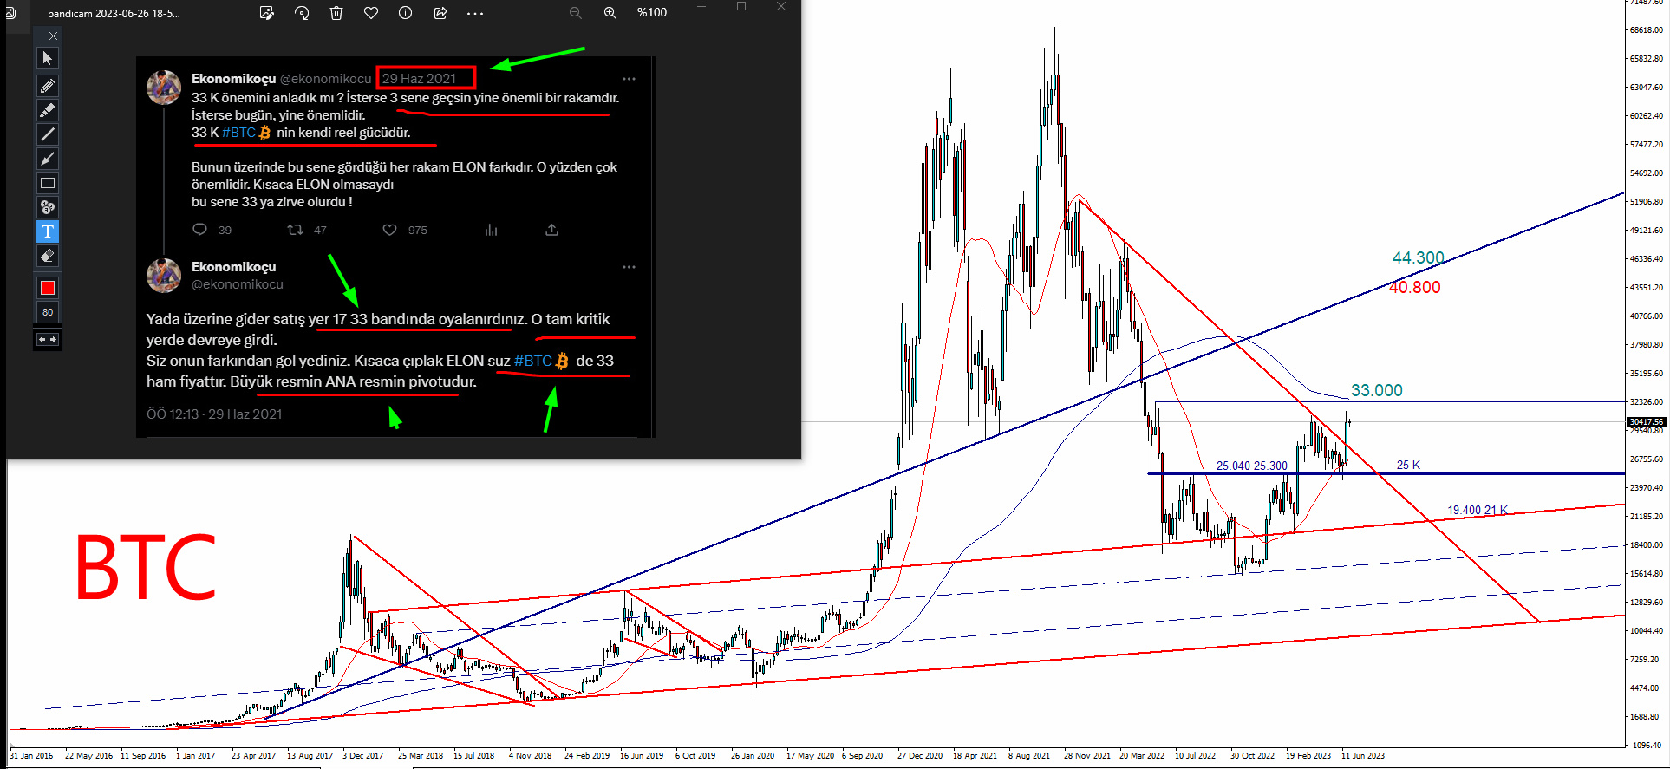
Task: Zoom in on the photo
Action: pos(610,13)
